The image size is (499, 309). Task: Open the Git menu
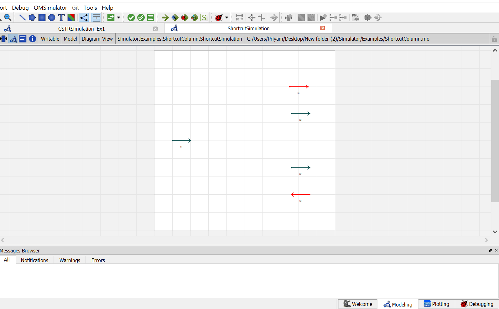click(x=75, y=8)
